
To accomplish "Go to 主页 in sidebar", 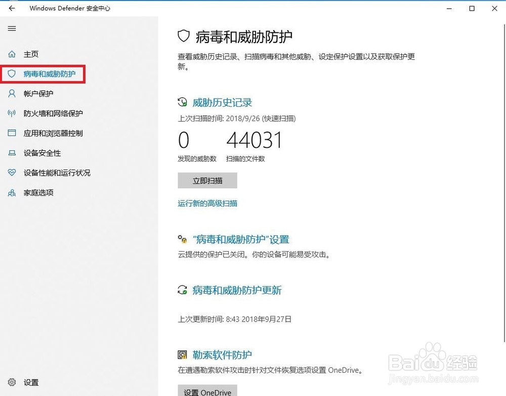I will 31,54.
